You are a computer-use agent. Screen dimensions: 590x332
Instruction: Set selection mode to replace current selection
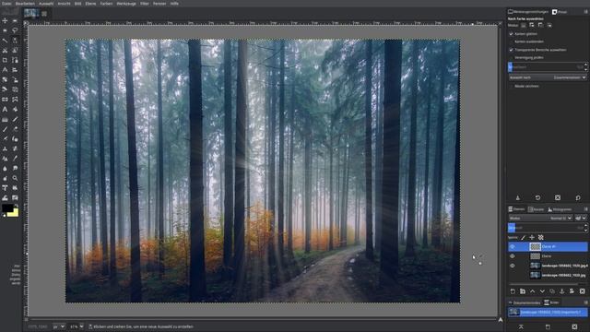click(x=524, y=25)
